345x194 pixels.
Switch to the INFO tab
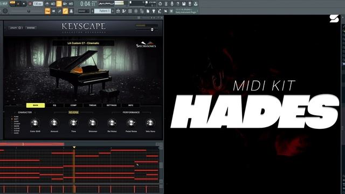coord(130,106)
